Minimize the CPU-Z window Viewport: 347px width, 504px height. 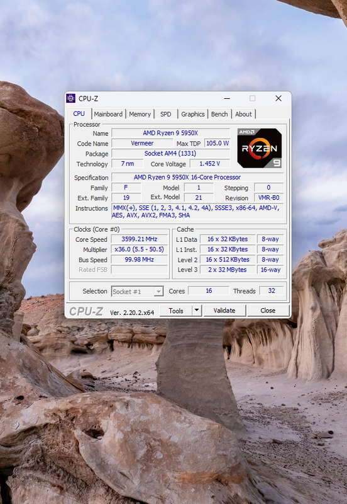pos(227,98)
